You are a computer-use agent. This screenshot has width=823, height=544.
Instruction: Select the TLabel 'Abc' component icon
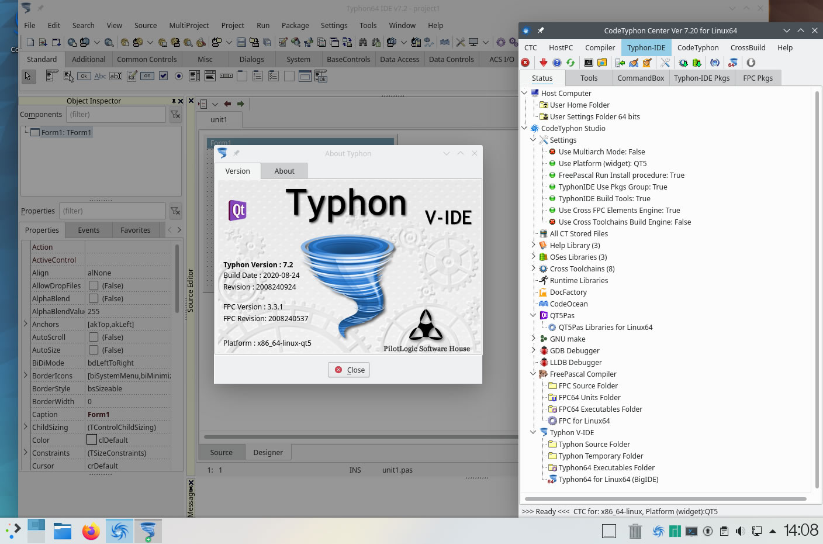(100, 76)
